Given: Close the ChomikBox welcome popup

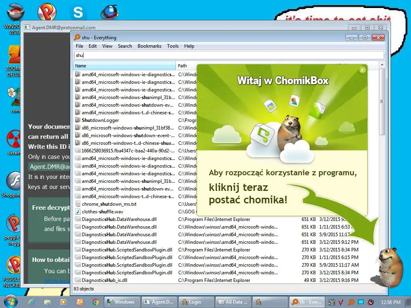Looking at the screenshot, I should coord(362,70).
